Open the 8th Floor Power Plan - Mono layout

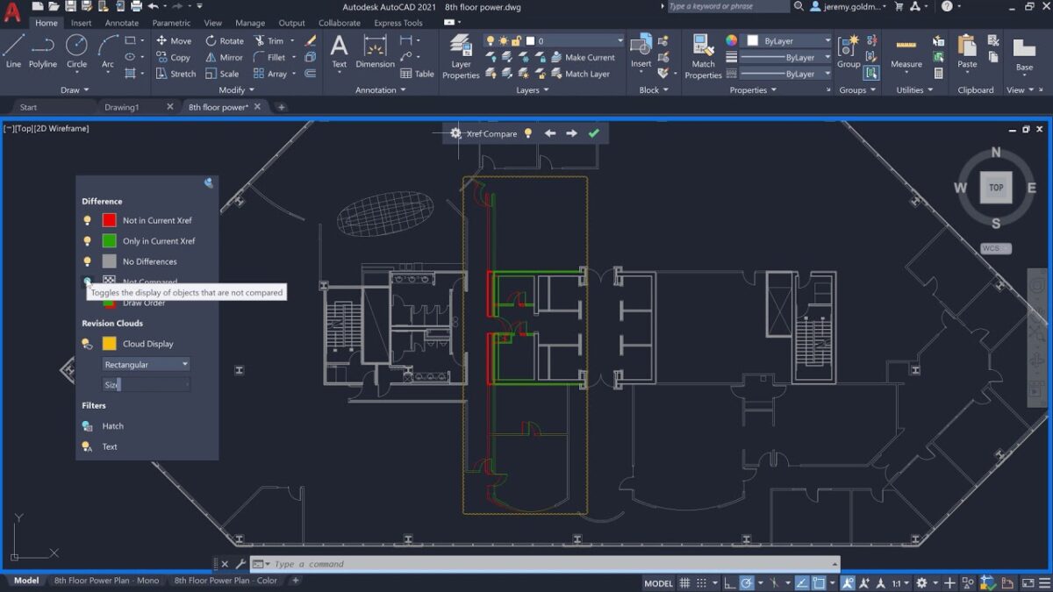pyautogui.click(x=107, y=580)
